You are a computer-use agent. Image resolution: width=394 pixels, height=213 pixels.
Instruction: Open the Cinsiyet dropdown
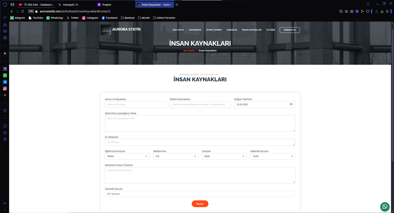pos(224,156)
